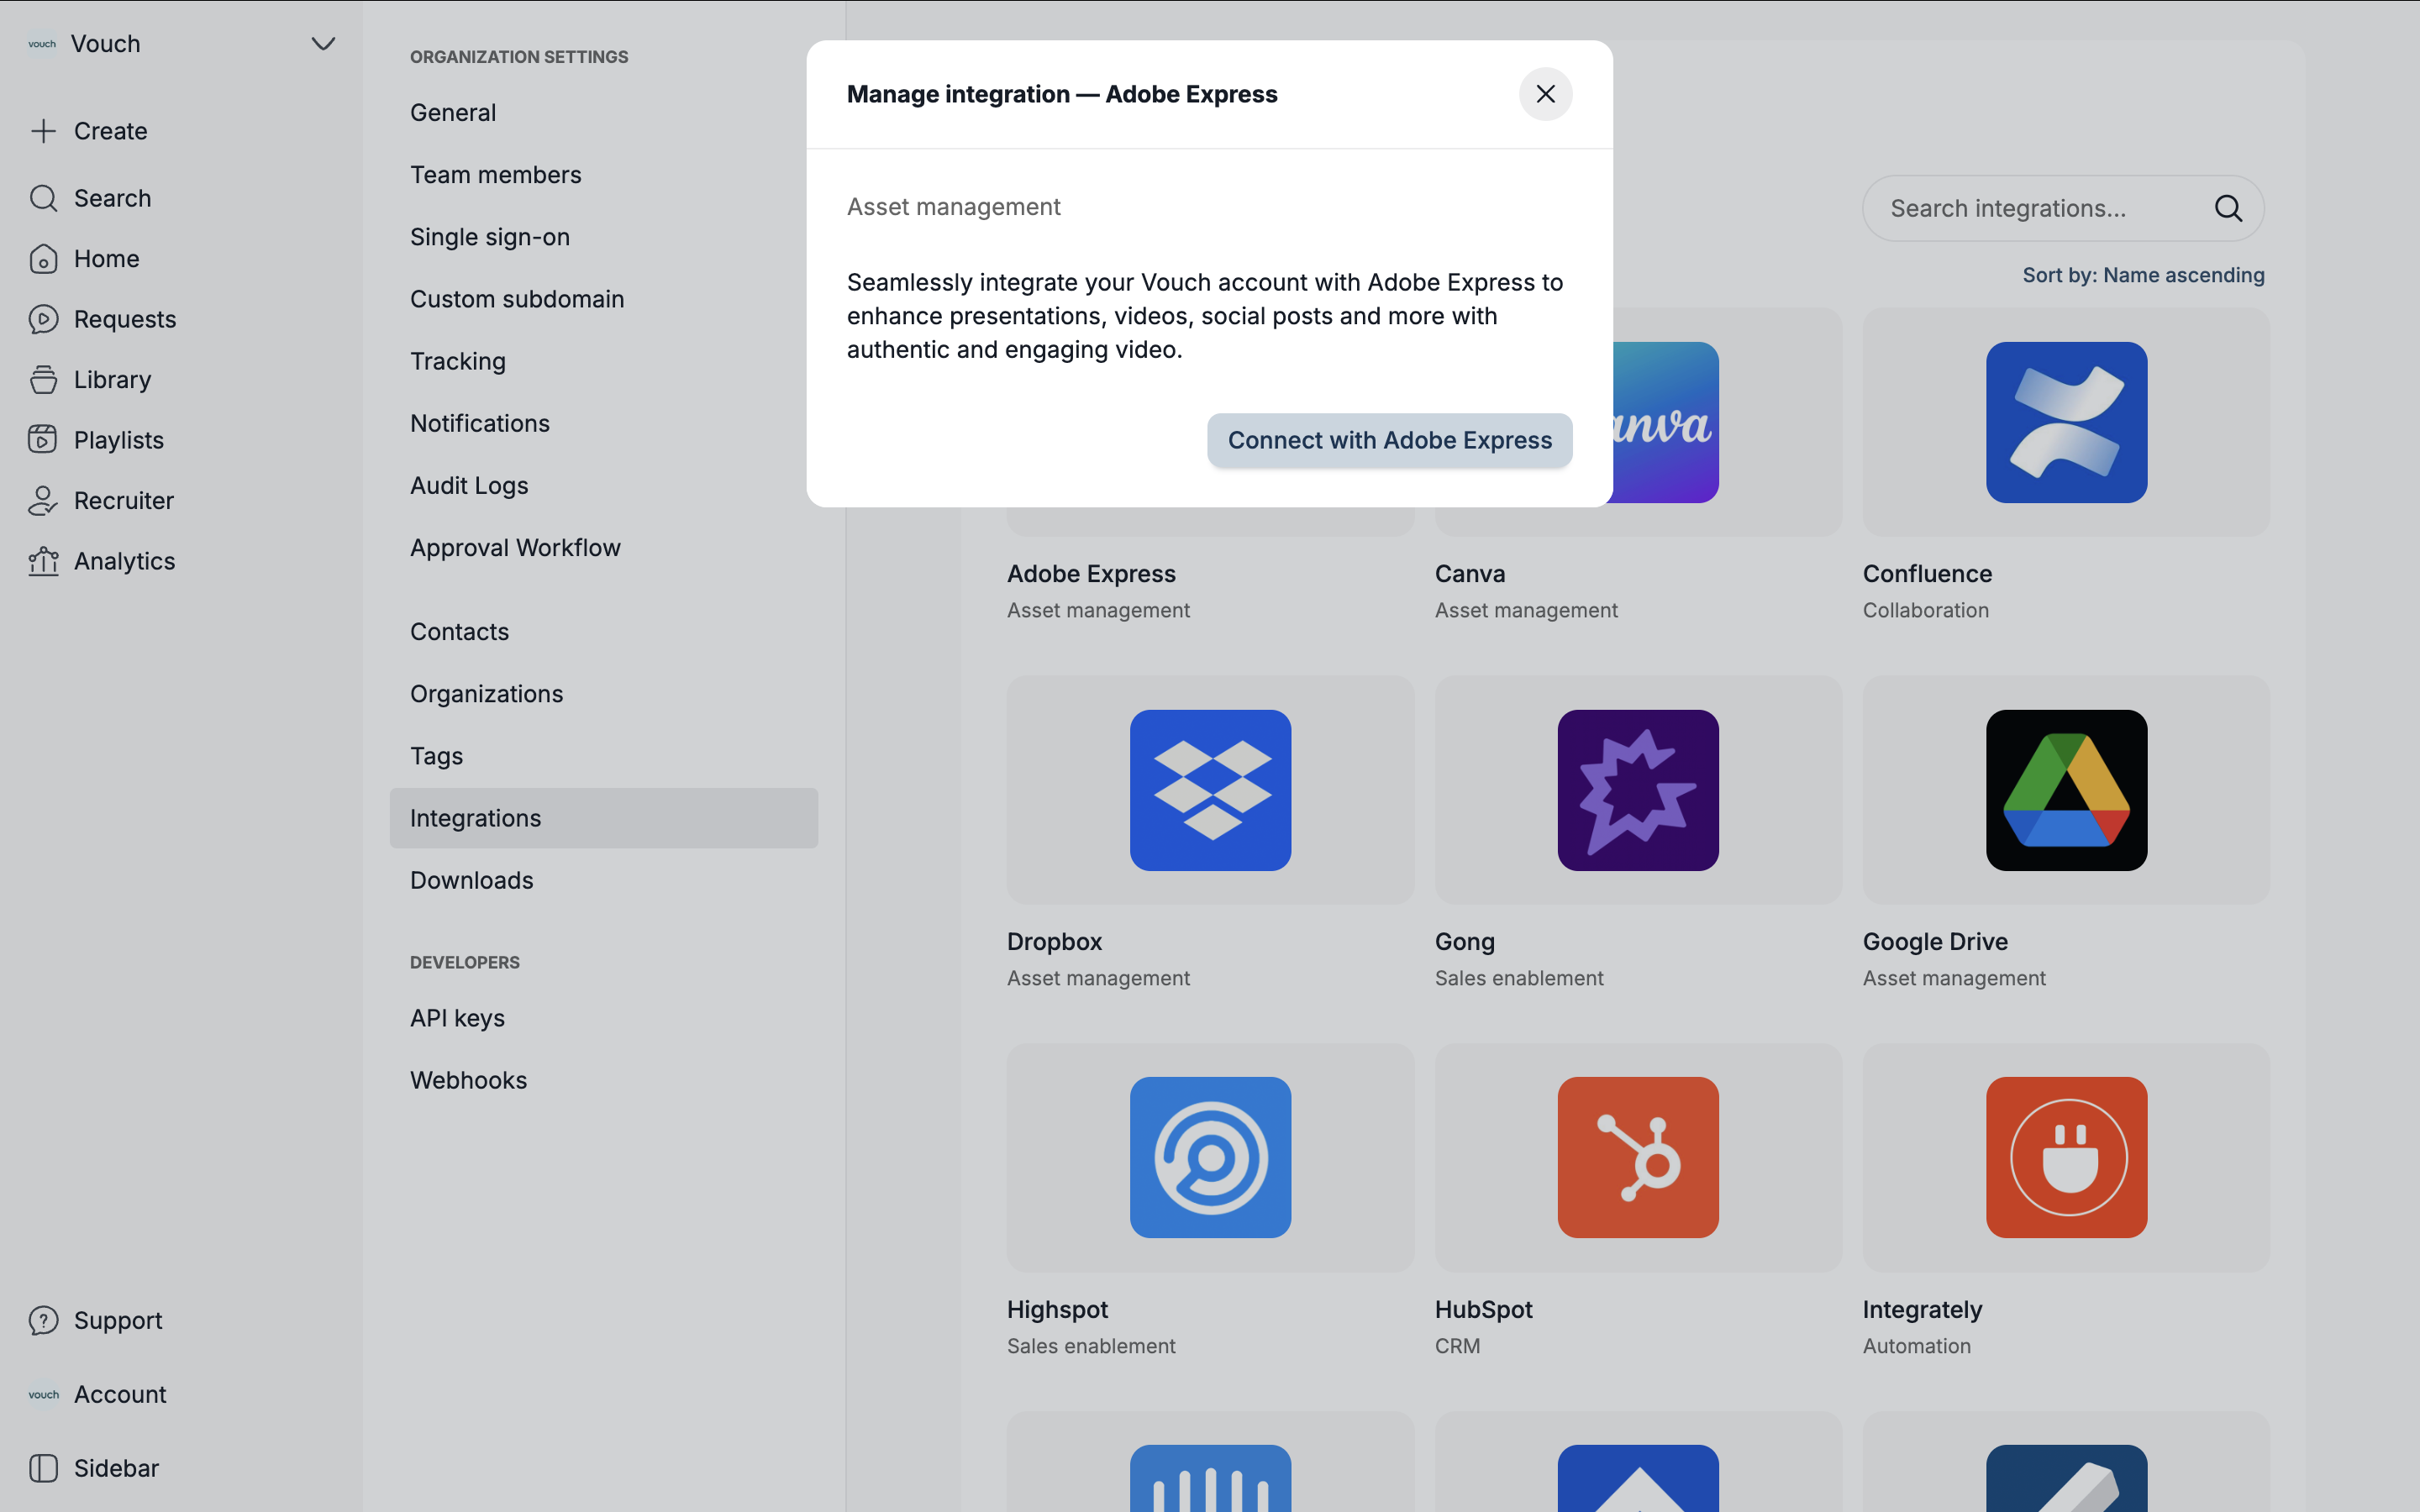This screenshot has width=2420, height=1512.
Task: Open Notifications settings
Action: (x=603, y=423)
